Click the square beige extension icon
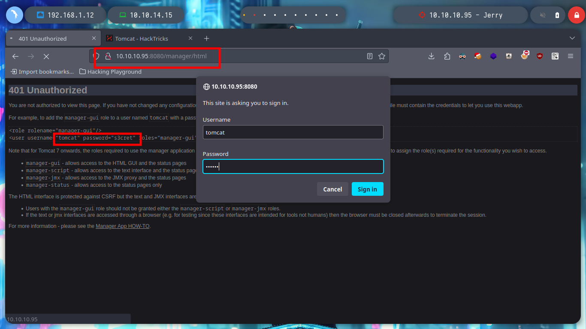 [x=509, y=56]
